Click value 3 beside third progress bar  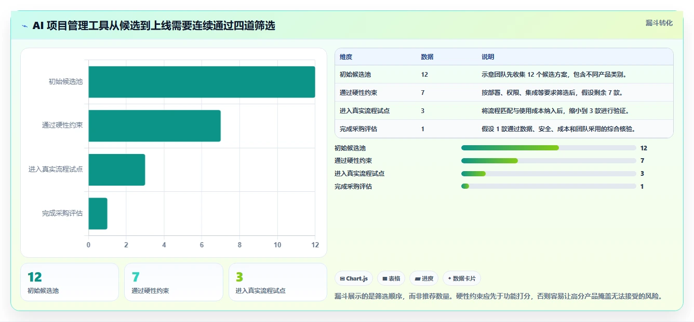(642, 174)
